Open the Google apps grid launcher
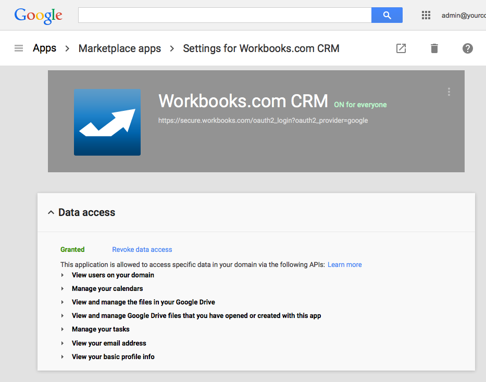This screenshot has height=382, width=486. [426, 15]
